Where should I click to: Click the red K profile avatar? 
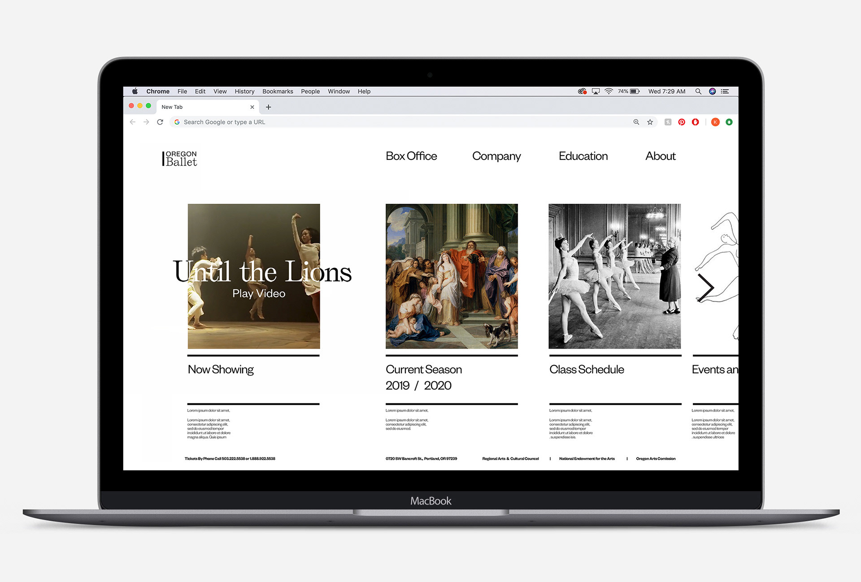(x=715, y=122)
